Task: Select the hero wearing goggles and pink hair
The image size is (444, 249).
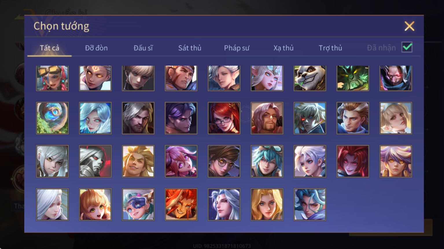Action: (x=52, y=78)
